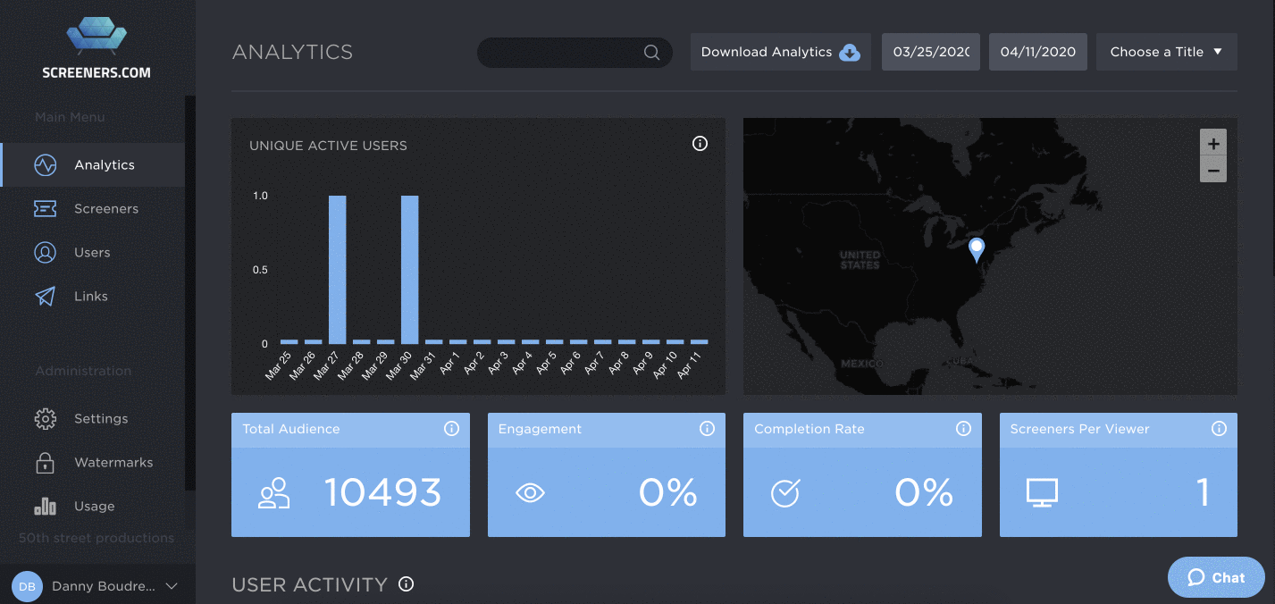1275x604 pixels.
Task: Select the Links paper-plane icon
Action: [45, 296]
